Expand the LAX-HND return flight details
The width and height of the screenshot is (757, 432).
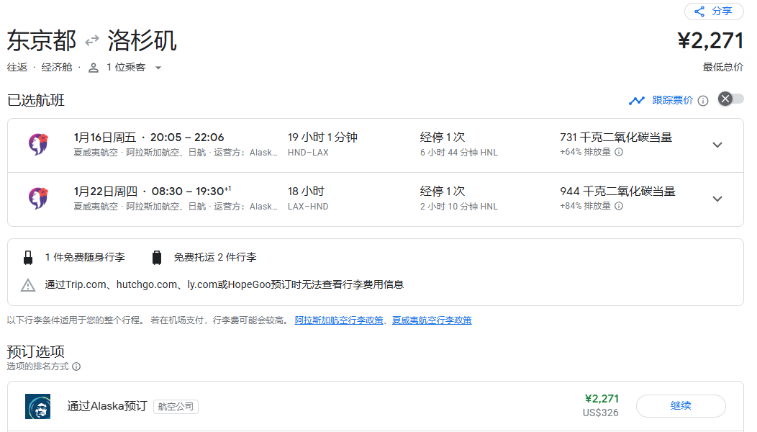(x=717, y=198)
